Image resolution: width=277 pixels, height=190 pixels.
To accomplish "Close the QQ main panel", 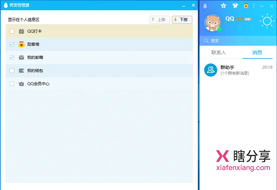I will point(271,6).
